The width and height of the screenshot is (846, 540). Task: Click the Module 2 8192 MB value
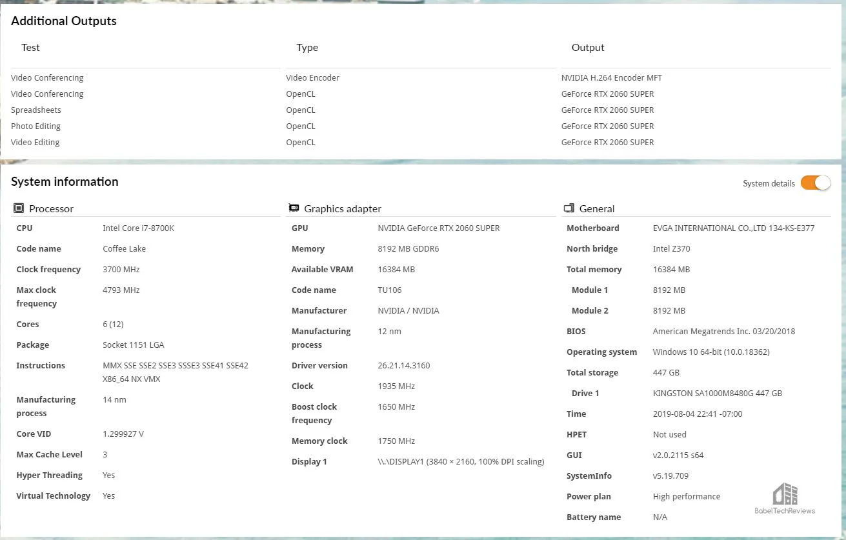pos(669,310)
